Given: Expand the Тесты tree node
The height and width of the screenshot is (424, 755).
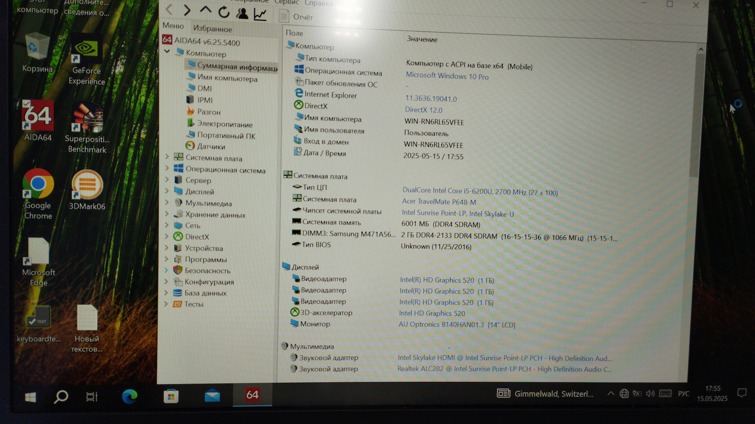Looking at the screenshot, I should (166, 303).
